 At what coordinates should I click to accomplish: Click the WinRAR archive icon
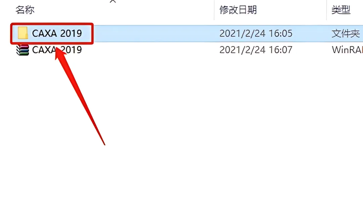coord(23,50)
